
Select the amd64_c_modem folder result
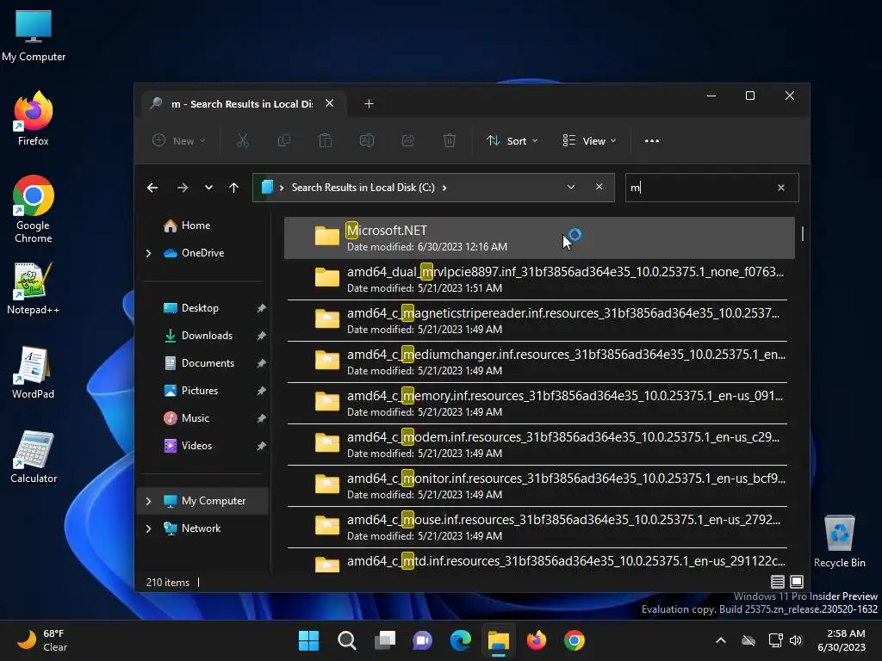[x=539, y=445]
